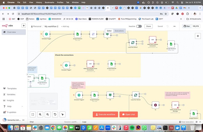Click the Open chat button
Screen dimensions: 203x132
(129, 114)
